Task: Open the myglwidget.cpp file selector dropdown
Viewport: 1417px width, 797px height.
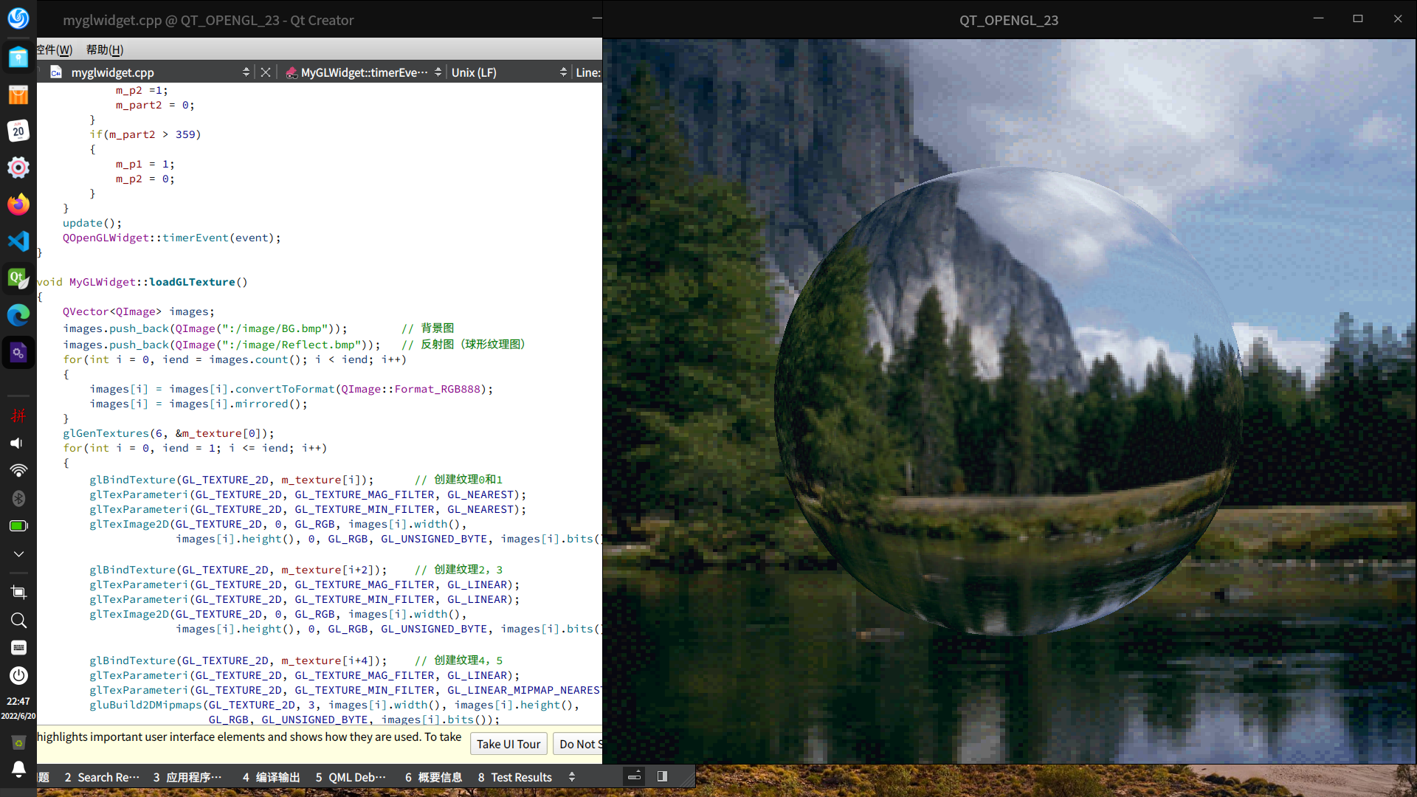Action: [x=246, y=72]
